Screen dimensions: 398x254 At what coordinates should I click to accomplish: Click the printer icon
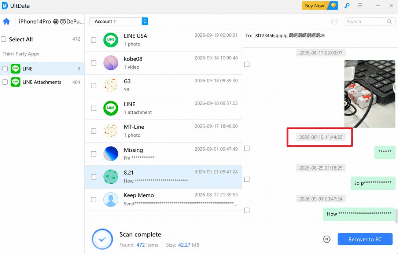point(334,21)
